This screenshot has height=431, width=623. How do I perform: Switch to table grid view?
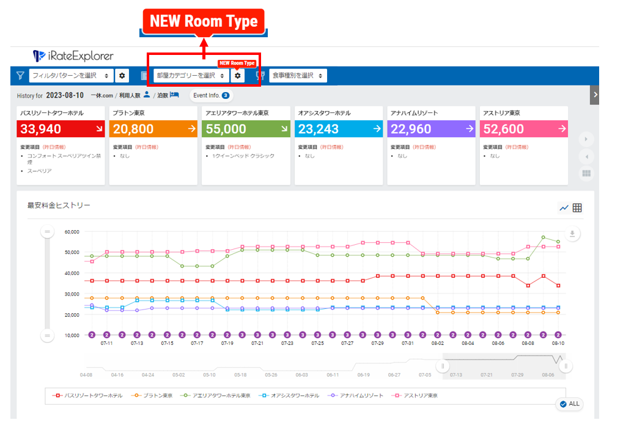click(x=577, y=208)
